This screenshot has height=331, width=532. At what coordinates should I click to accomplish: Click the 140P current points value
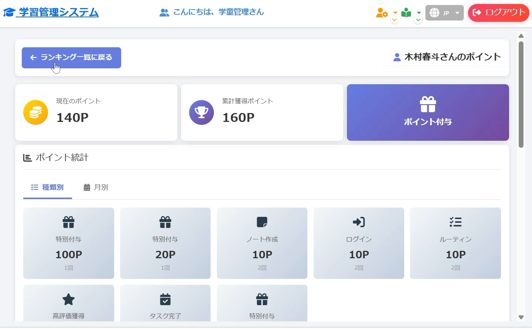[x=72, y=117]
